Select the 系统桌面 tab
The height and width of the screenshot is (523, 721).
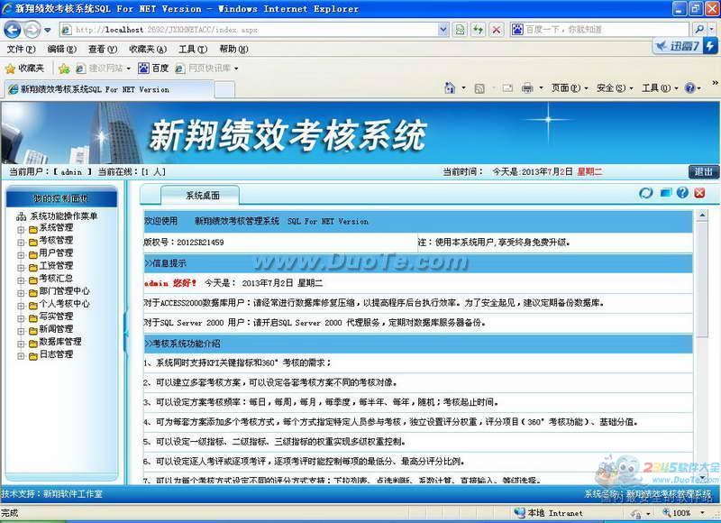click(x=202, y=195)
